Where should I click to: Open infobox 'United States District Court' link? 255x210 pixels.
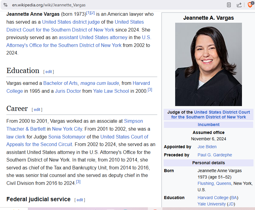click(222, 112)
